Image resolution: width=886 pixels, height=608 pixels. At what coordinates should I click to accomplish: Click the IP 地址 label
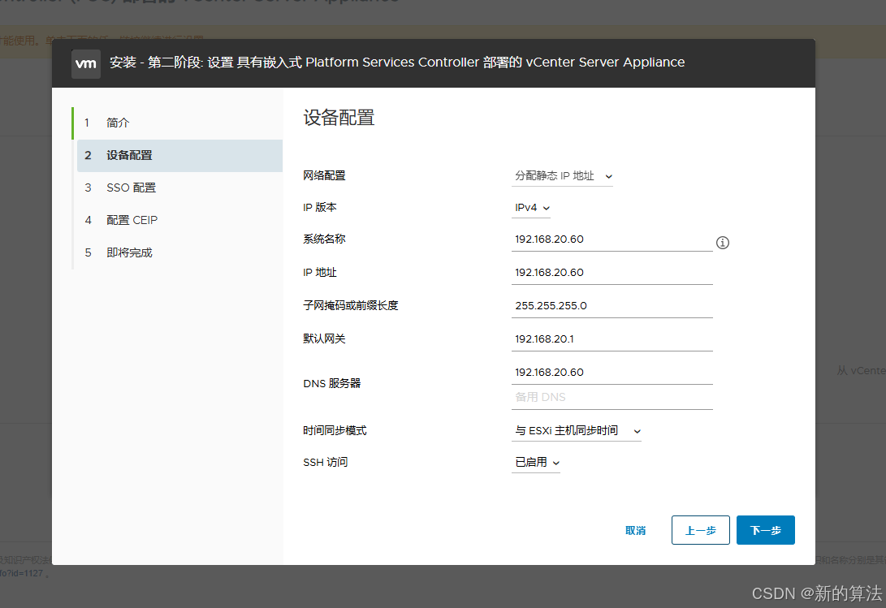pos(320,273)
